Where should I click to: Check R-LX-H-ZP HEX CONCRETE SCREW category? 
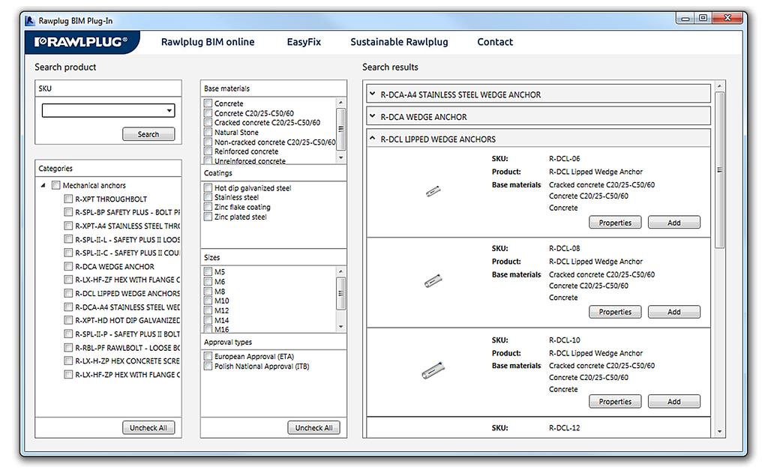68,361
